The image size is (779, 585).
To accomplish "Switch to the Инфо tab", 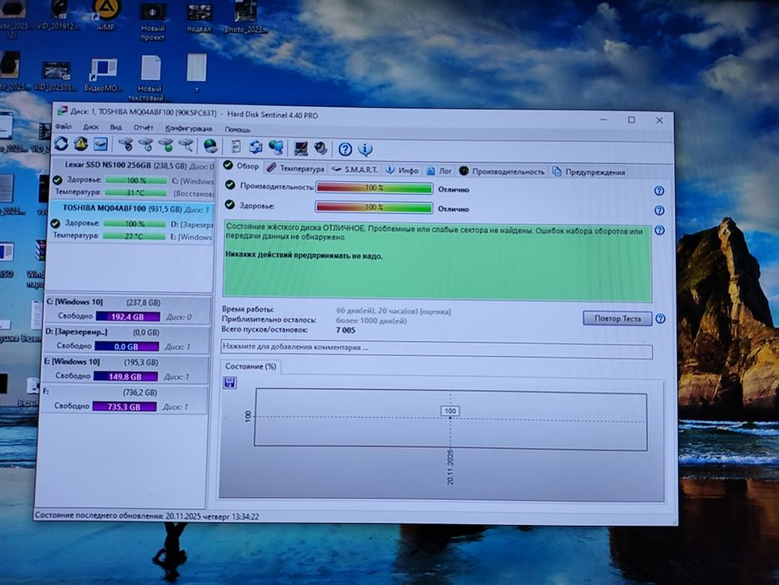I will tap(402, 170).
